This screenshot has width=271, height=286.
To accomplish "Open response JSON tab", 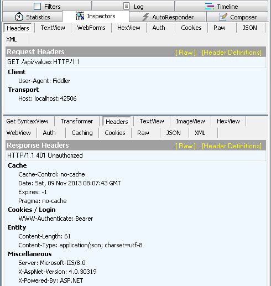I will click(x=174, y=133).
